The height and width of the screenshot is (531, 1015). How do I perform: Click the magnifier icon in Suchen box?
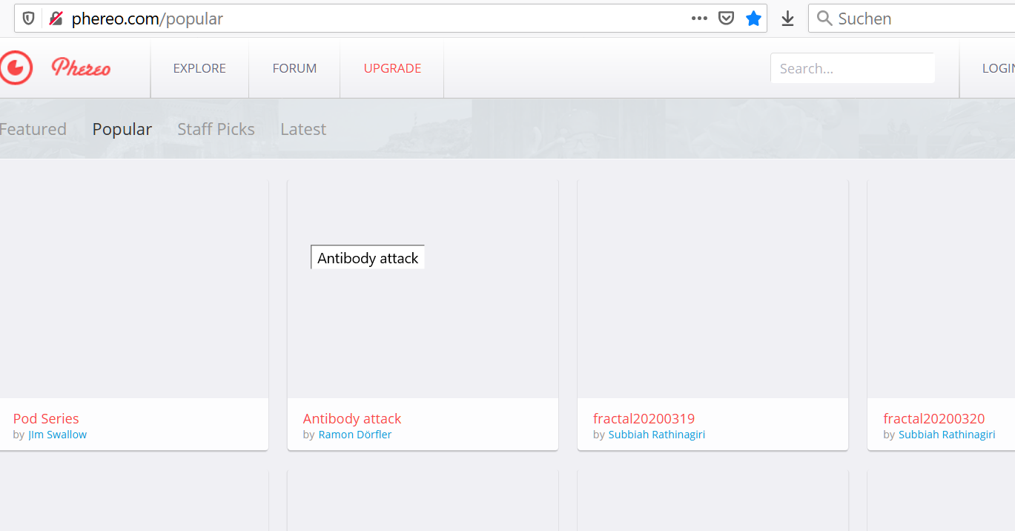tap(824, 19)
